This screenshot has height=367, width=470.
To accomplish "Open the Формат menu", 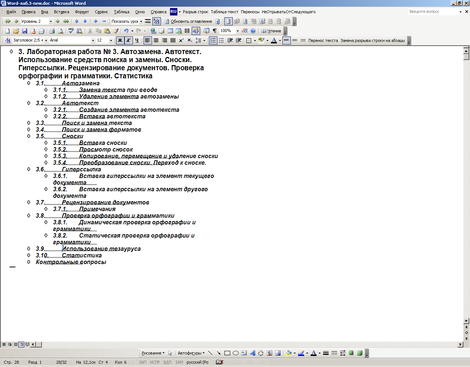I will 82,12.
